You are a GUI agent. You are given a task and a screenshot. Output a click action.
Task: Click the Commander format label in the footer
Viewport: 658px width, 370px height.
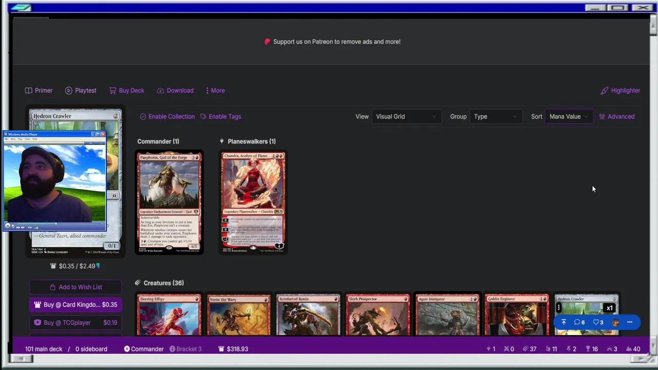click(x=144, y=349)
